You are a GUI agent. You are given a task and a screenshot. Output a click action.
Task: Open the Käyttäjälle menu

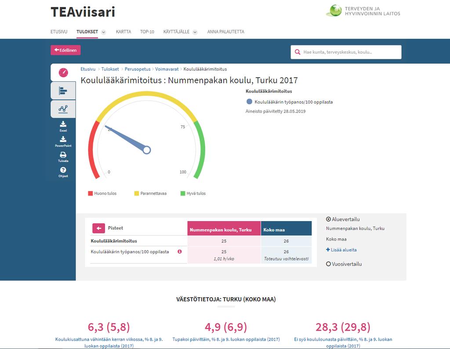coord(177,32)
